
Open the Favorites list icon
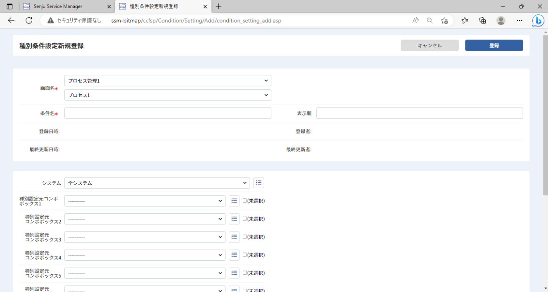coord(465,20)
